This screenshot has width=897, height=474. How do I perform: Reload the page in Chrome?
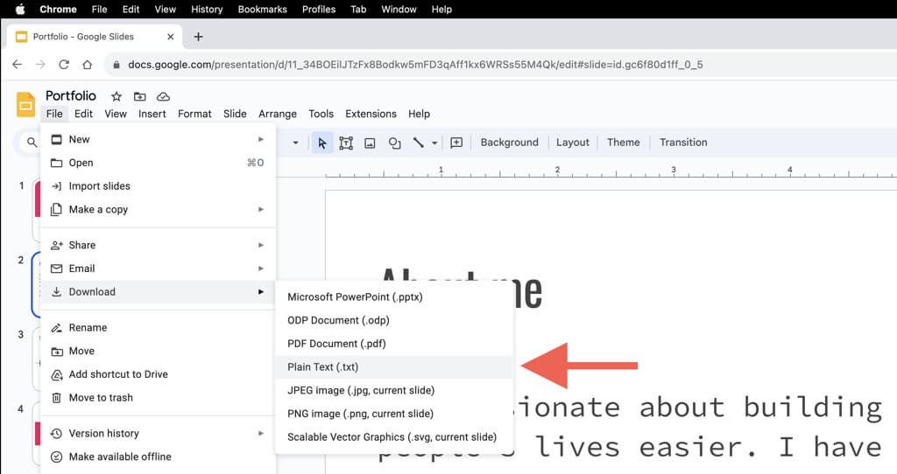pos(64,65)
